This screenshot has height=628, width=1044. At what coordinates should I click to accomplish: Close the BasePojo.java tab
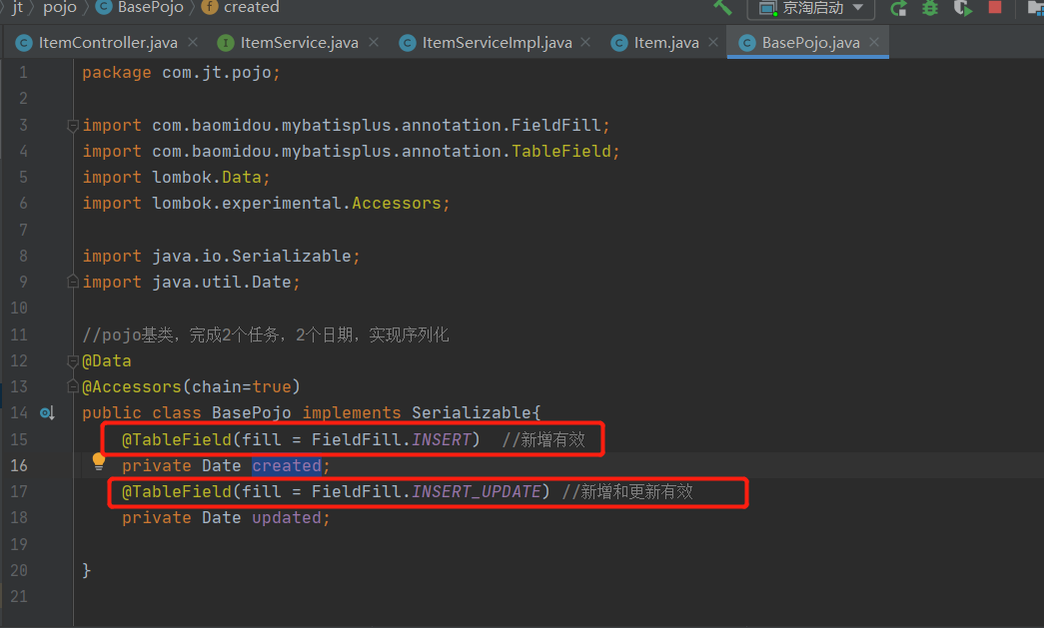(x=873, y=42)
